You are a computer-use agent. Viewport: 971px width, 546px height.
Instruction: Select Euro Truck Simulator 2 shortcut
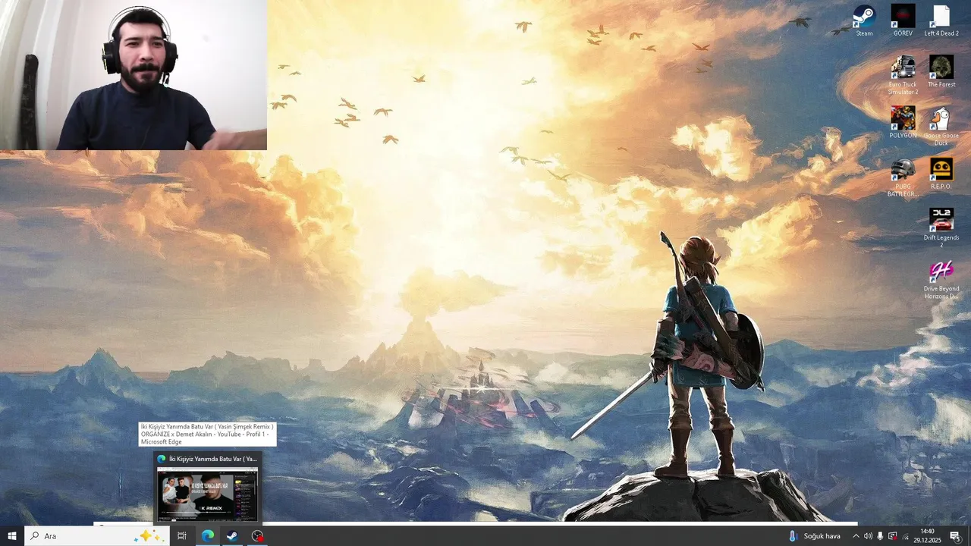pyautogui.click(x=903, y=74)
